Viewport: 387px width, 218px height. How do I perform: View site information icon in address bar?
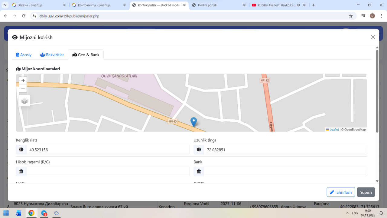(x=34, y=16)
